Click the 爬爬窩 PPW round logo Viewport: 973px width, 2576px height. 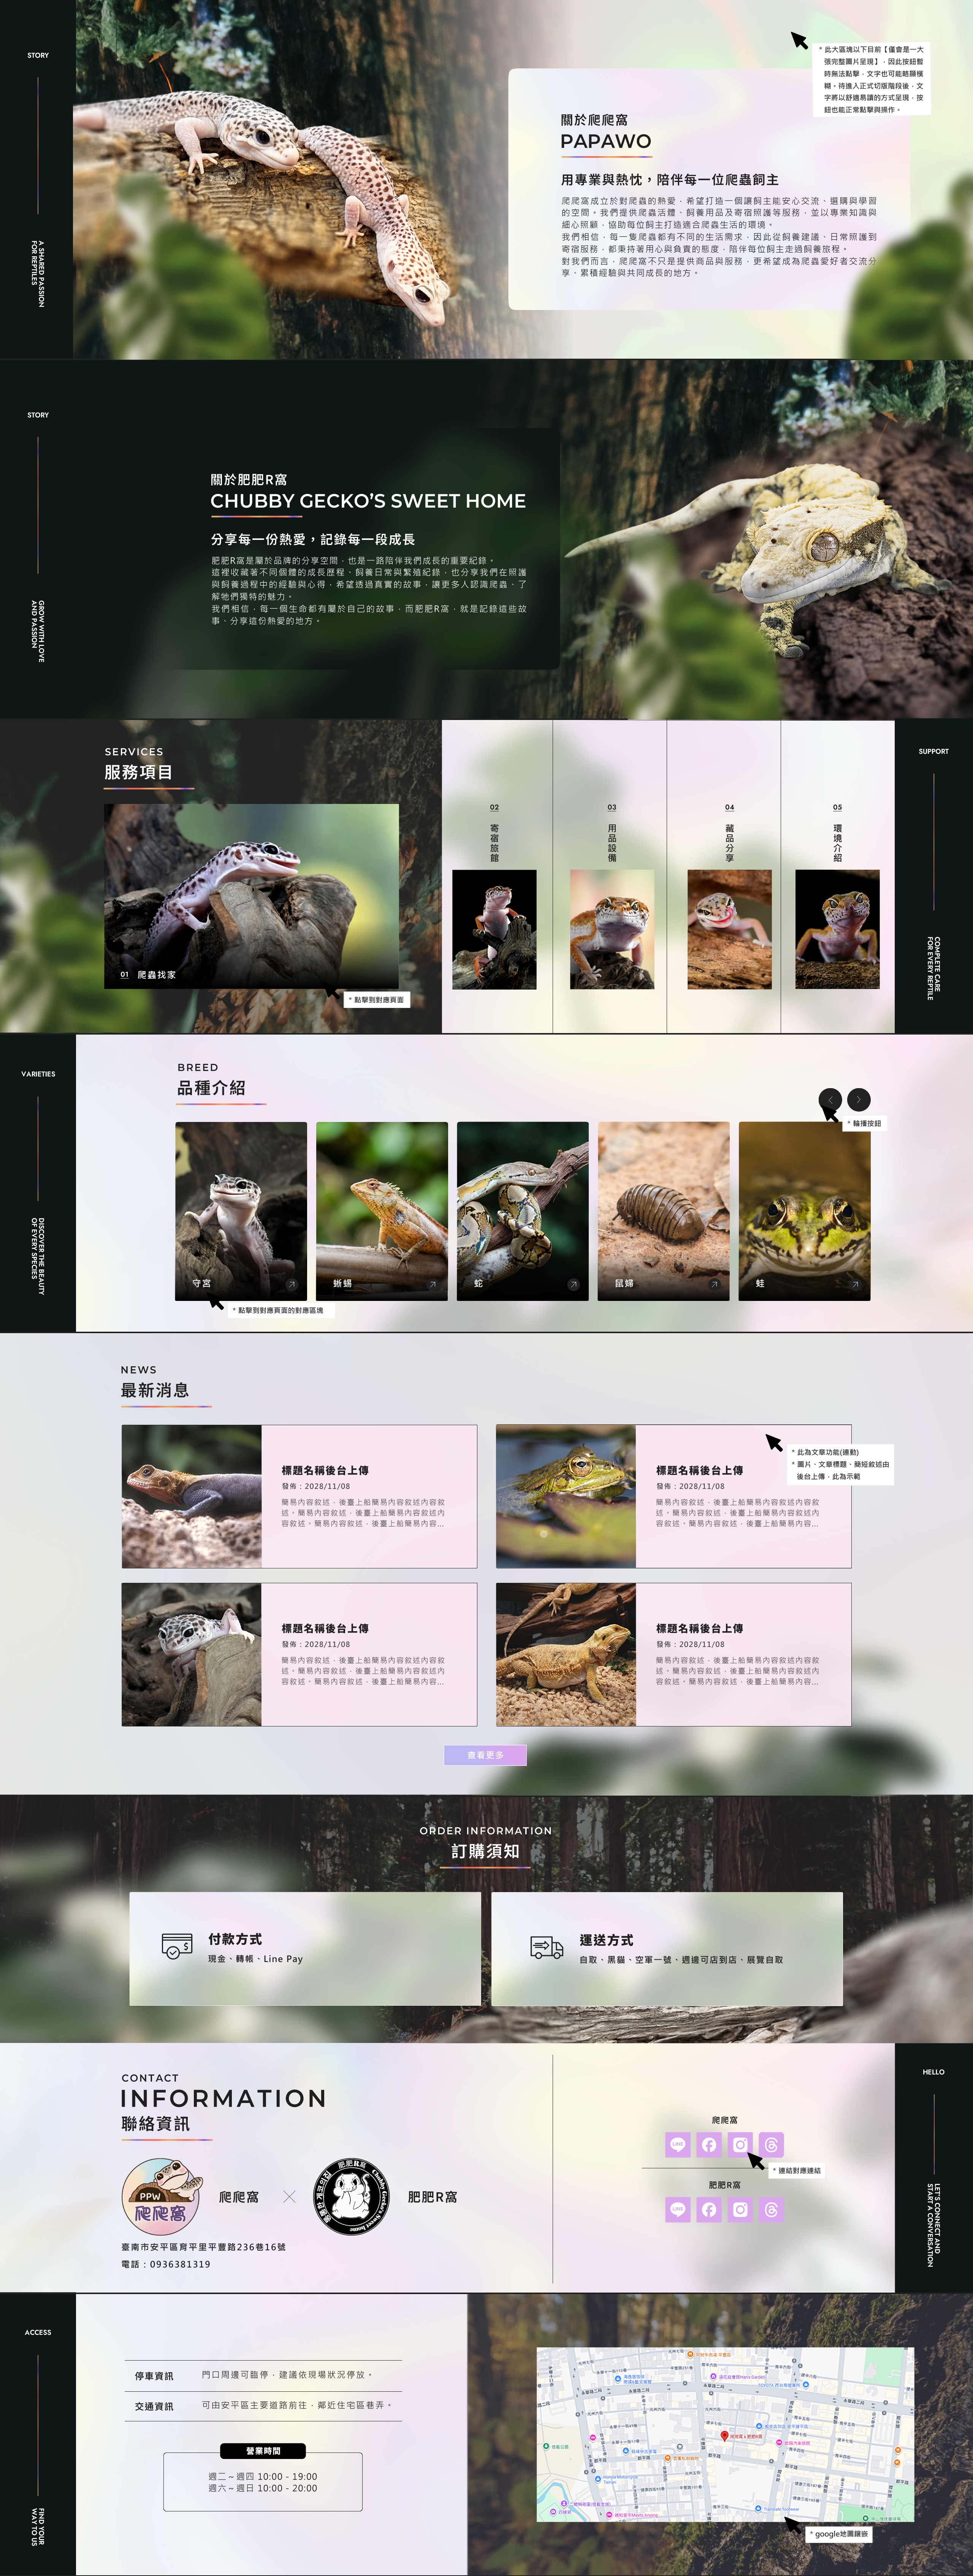click(162, 2197)
